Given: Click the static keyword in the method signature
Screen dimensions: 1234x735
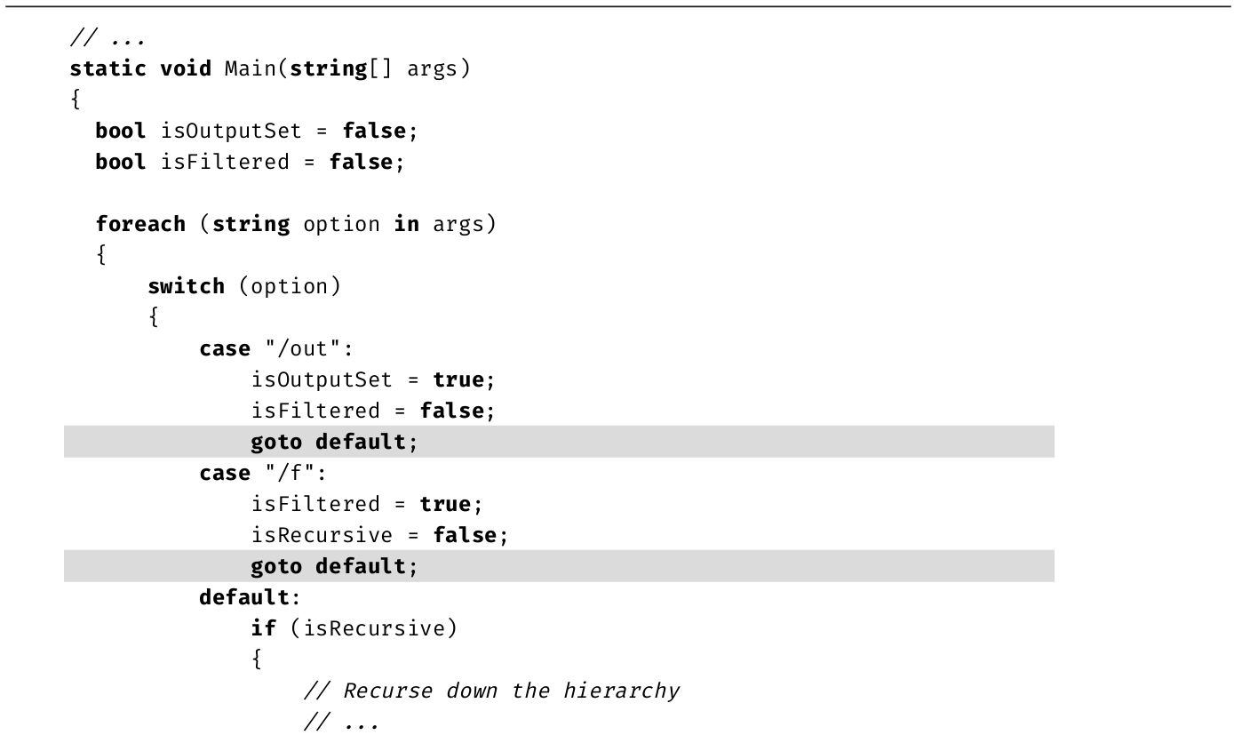Looking at the screenshot, I should pos(107,68).
